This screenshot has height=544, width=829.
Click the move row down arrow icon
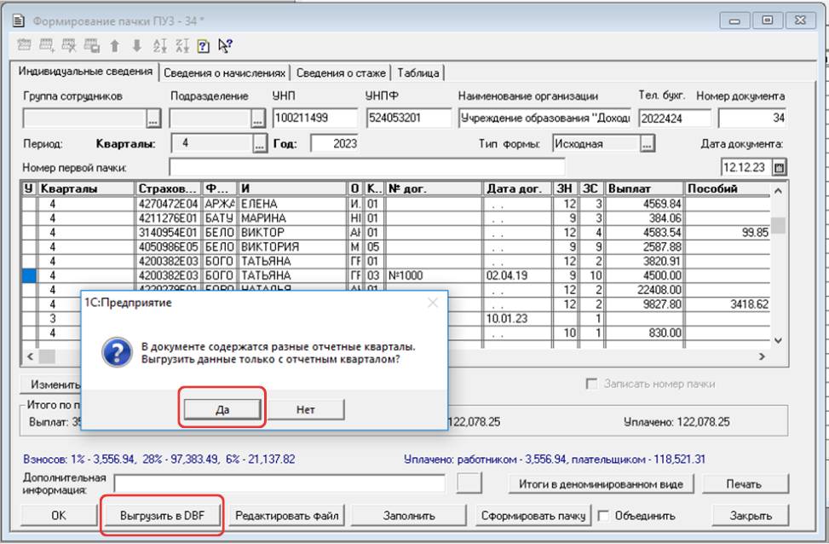pos(136,46)
